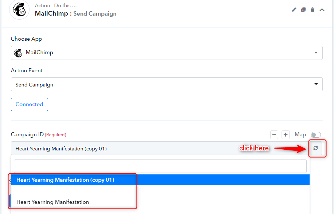Click the minus button beside Campaign ID
The width and height of the screenshot is (334, 214).
click(x=274, y=135)
